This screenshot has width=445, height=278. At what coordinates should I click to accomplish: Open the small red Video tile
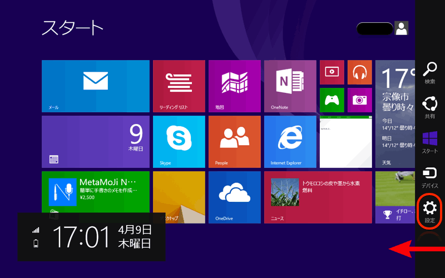point(332,72)
